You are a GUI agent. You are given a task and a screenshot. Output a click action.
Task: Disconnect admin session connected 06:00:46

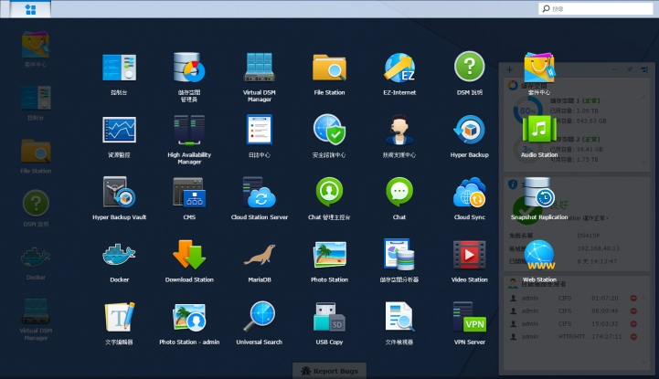pos(633,311)
